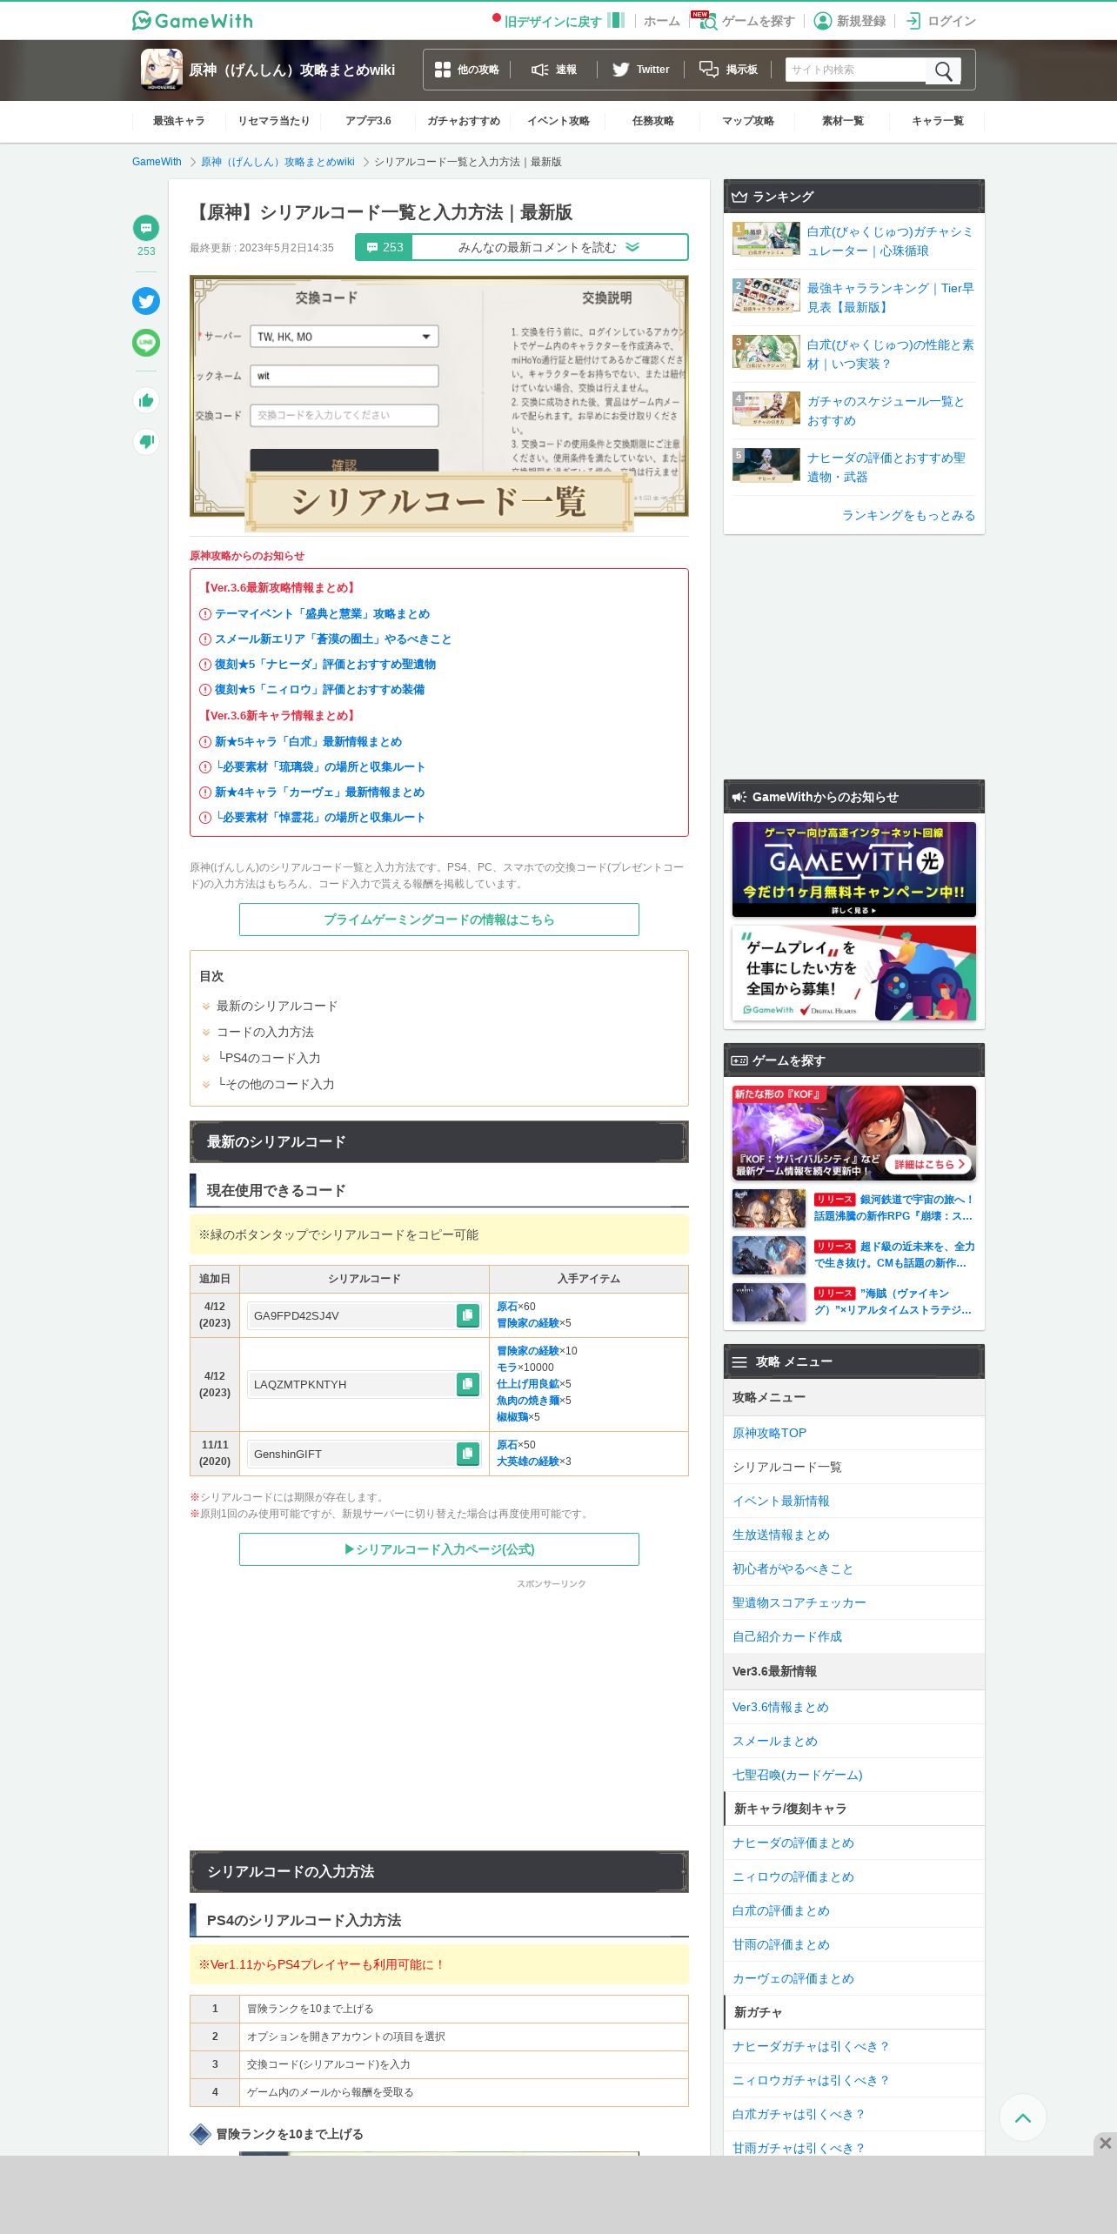Click the GA9FPD42SJ4V code field
Image resolution: width=1117 pixels, height=2234 pixels.
[x=351, y=1315]
